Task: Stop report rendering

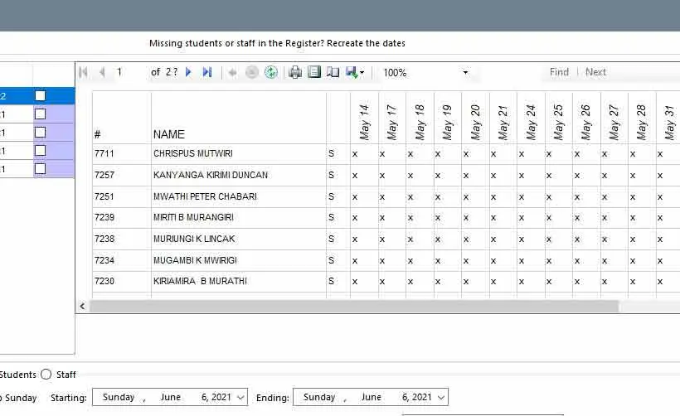Action: pyautogui.click(x=251, y=72)
